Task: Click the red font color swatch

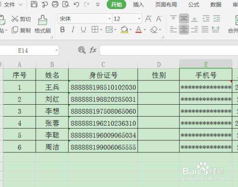Action: point(139,30)
